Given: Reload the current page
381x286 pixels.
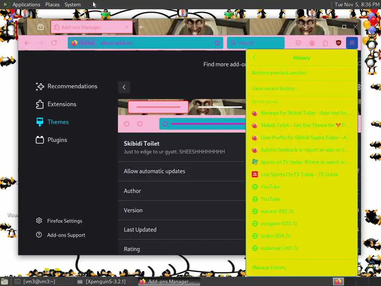Looking at the screenshot, I should [x=54, y=43].
